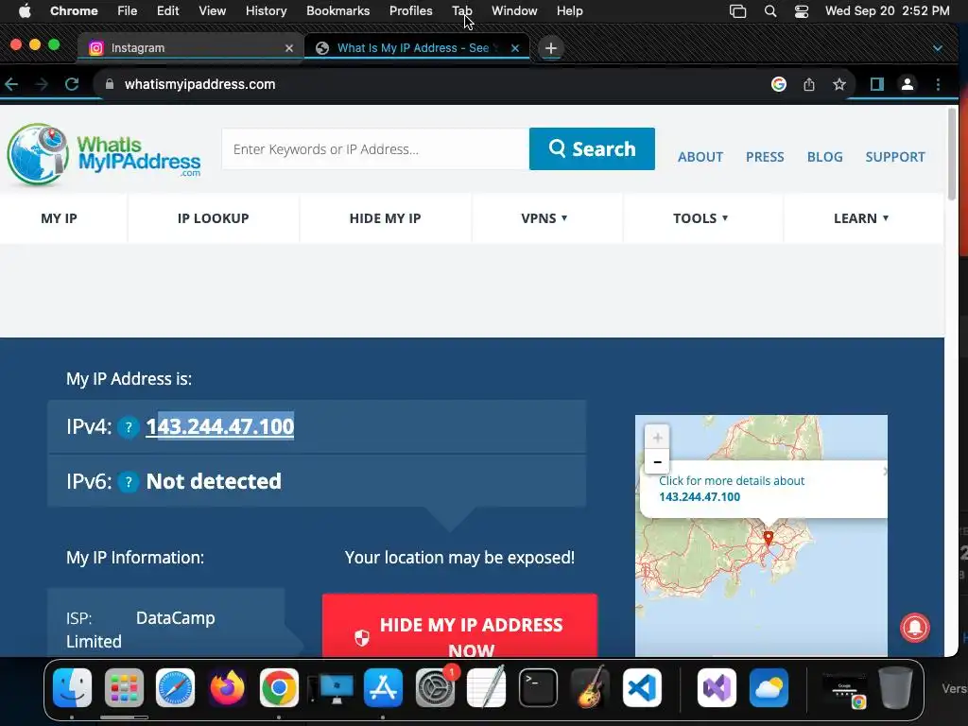Viewport: 968px width, 726px height.
Task: Click the IPv6 question mark help icon
Action: 129,481
